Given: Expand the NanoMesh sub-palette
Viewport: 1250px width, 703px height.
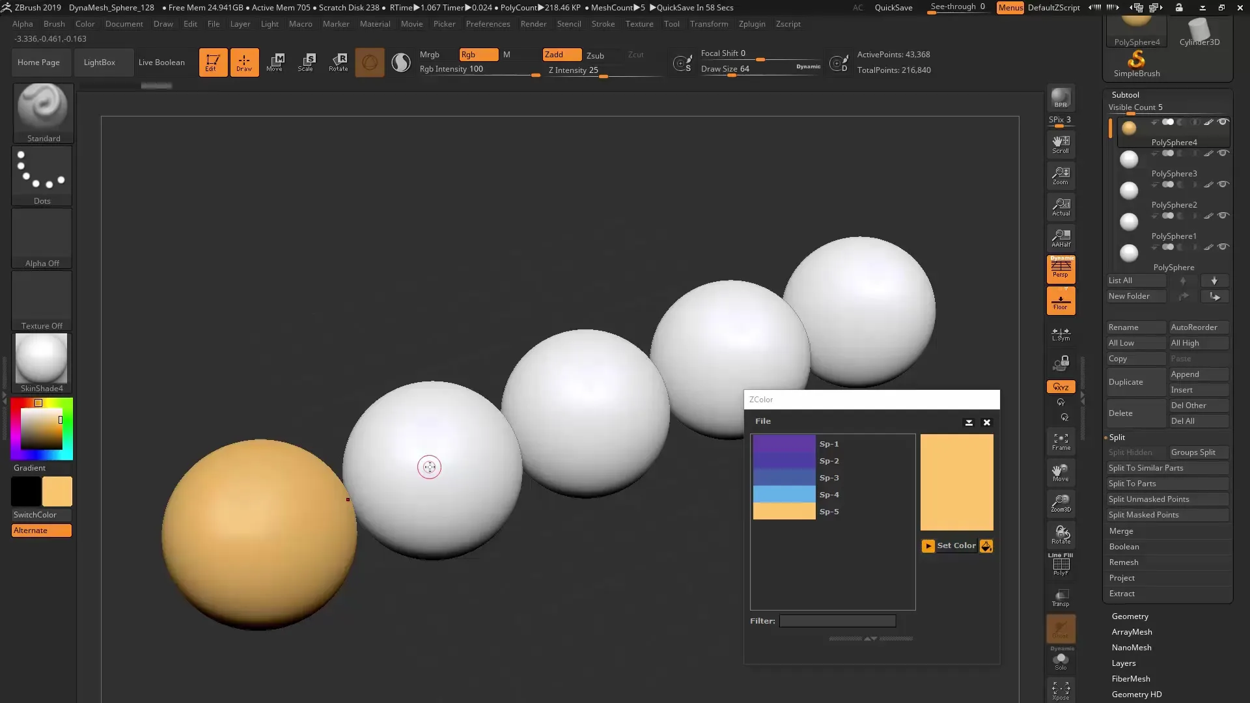Looking at the screenshot, I should tap(1132, 648).
